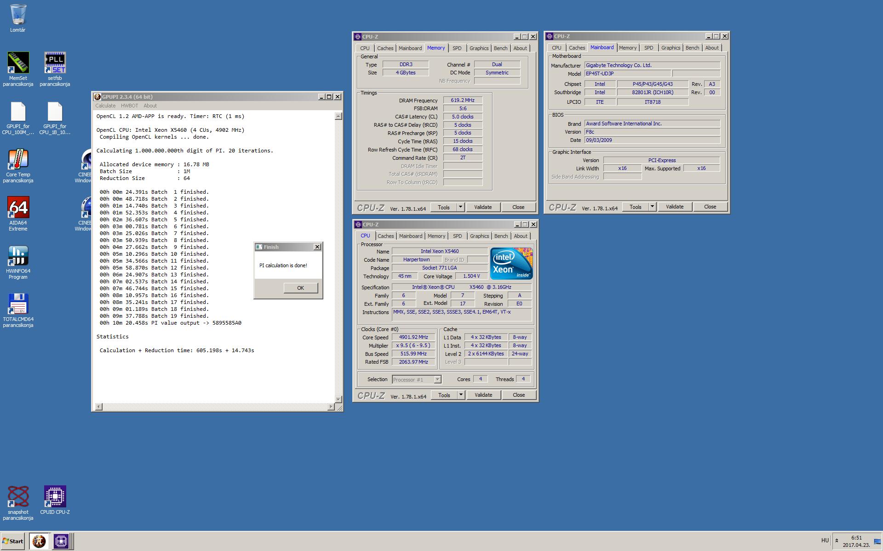Click OK in the Finish dialog
This screenshot has width=883, height=551.
(x=301, y=288)
